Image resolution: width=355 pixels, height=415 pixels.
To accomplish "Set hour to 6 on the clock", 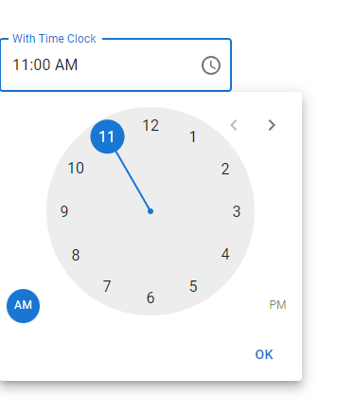I will coord(151,298).
